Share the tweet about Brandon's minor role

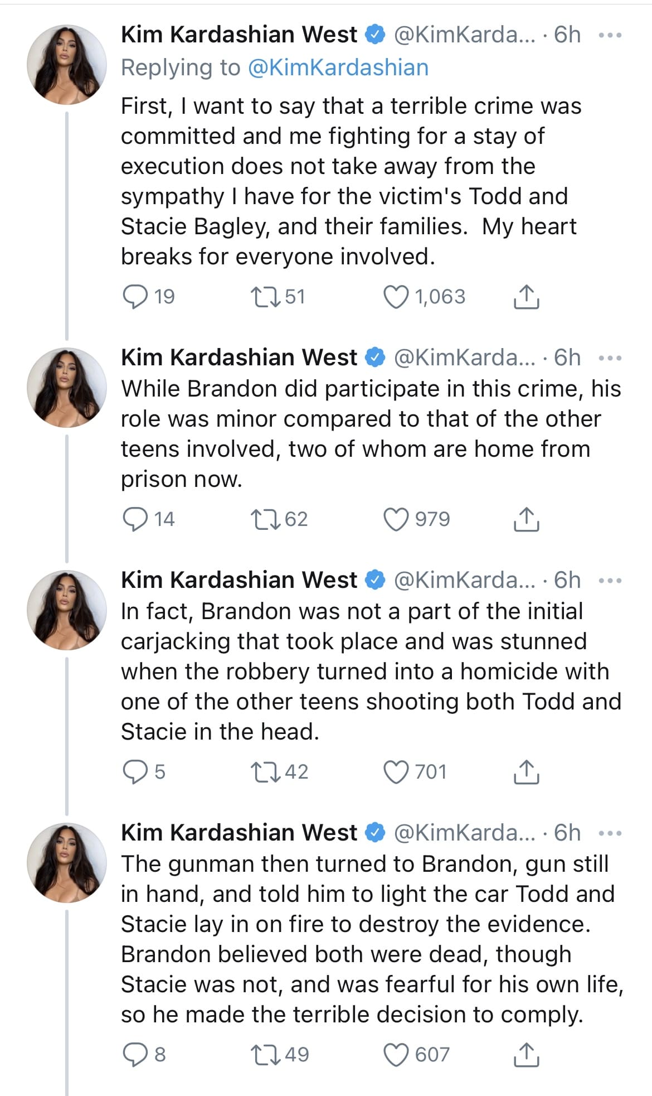(526, 519)
